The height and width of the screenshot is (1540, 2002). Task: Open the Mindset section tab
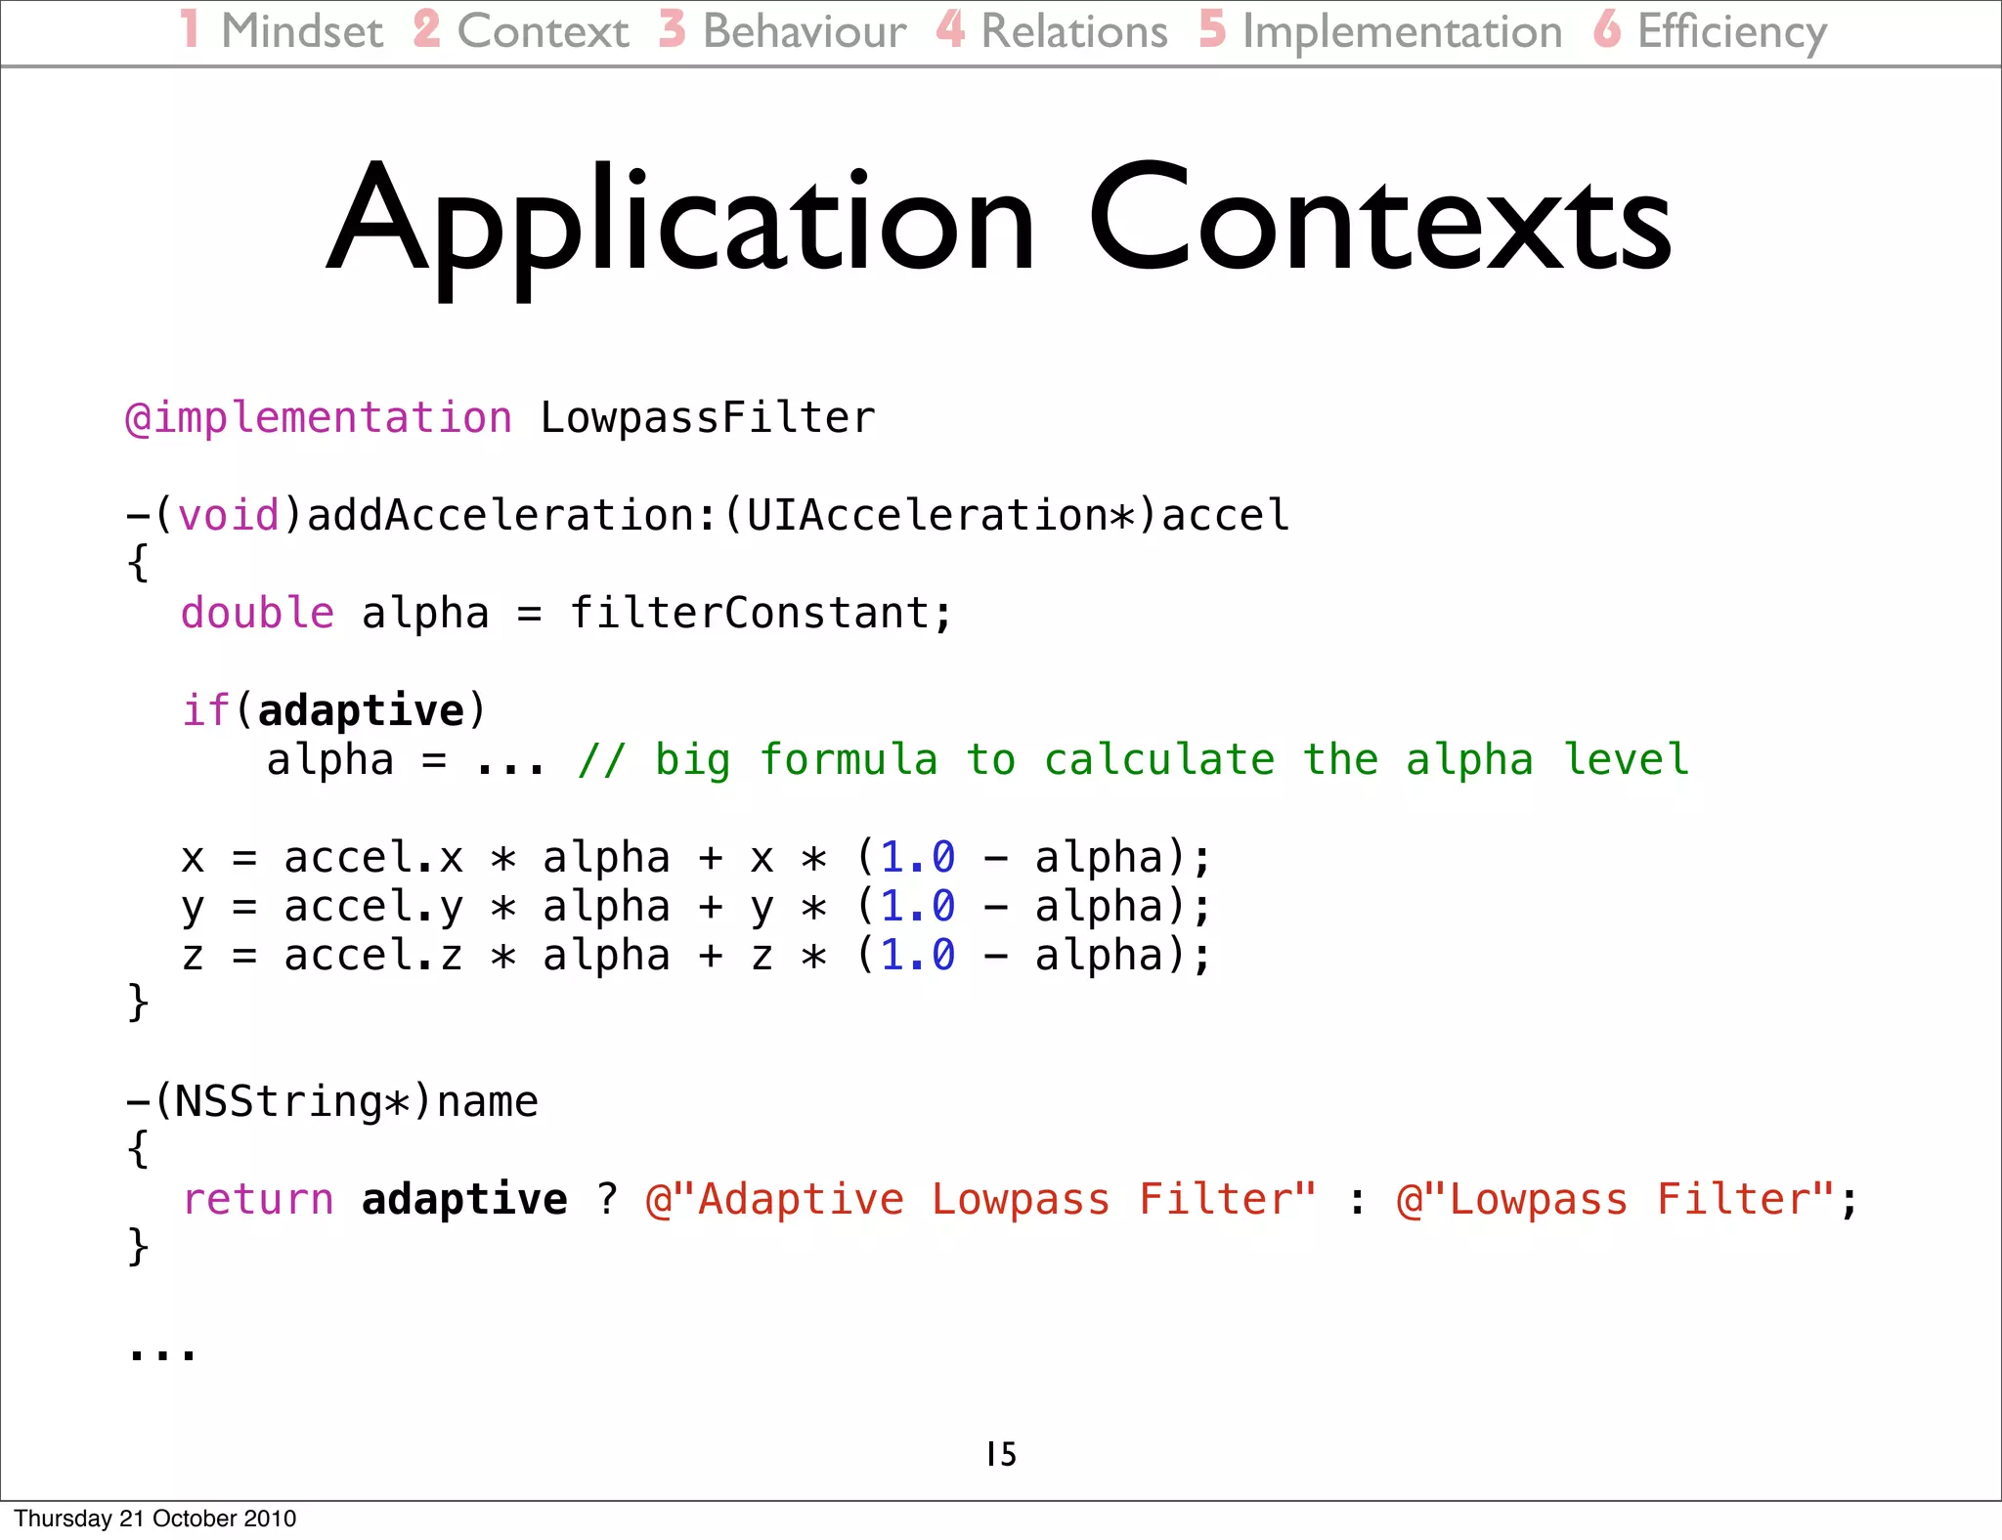point(282,30)
